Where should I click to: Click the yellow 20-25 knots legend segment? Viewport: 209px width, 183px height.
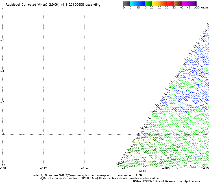[x=156, y=3]
